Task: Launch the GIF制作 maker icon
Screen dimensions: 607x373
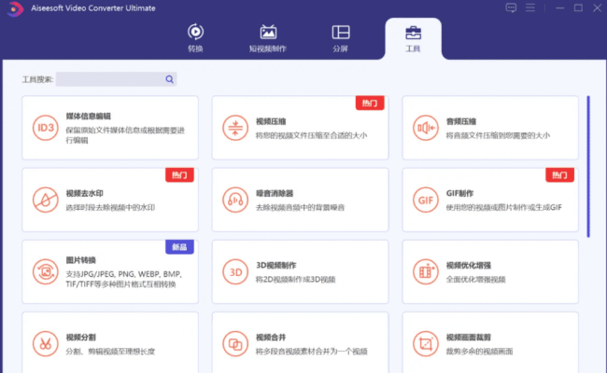Action: pyautogui.click(x=425, y=199)
